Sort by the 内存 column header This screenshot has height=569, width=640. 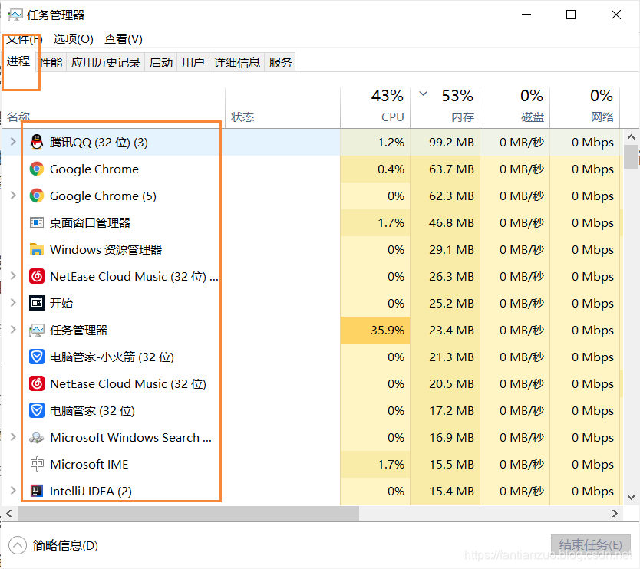445,107
